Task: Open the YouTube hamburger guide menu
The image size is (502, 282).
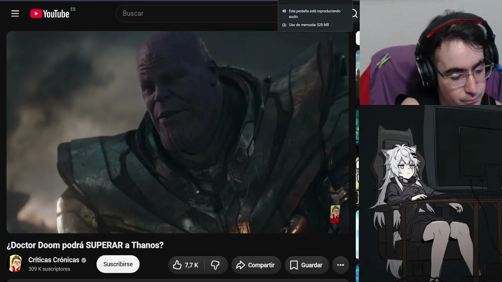Action: click(15, 14)
